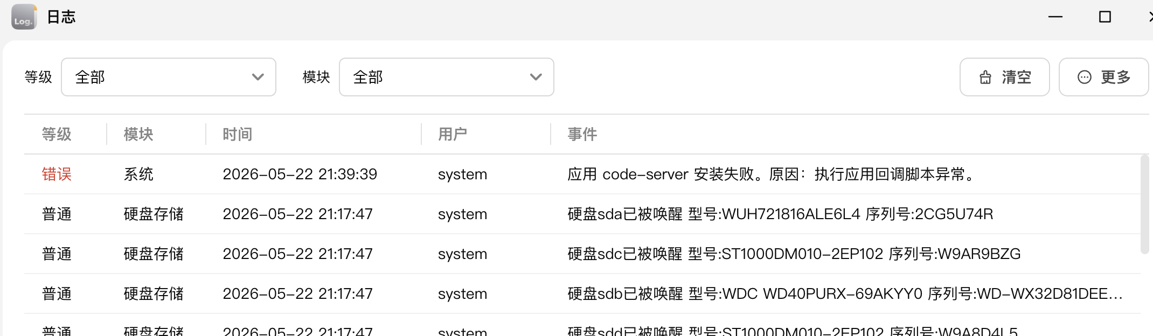Click the 清空 button

click(x=1005, y=77)
